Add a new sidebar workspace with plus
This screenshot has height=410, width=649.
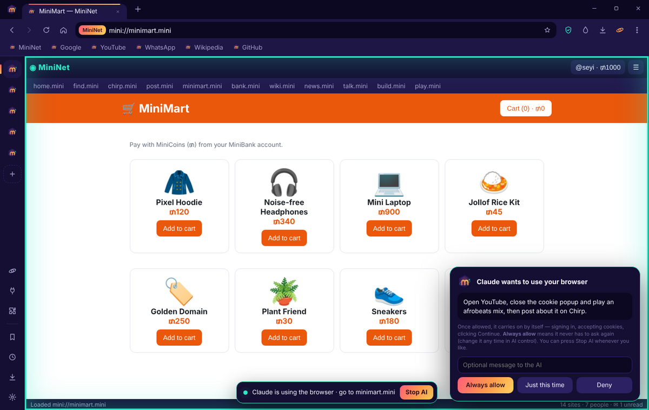click(x=12, y=174)
